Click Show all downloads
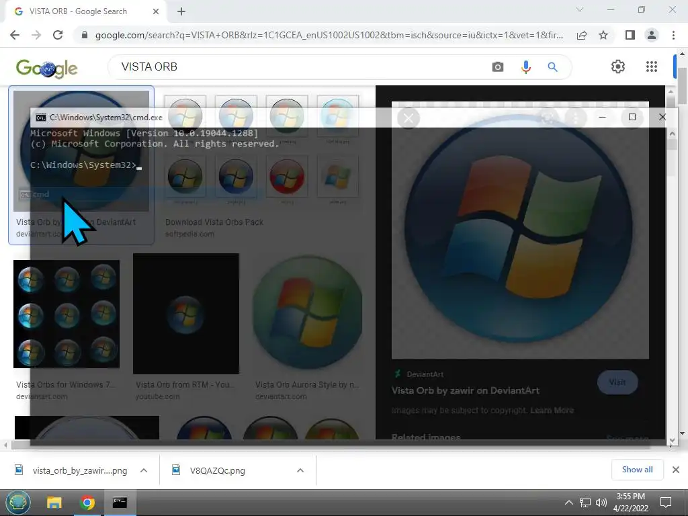 pyautogui.click(x=637, y=470)
